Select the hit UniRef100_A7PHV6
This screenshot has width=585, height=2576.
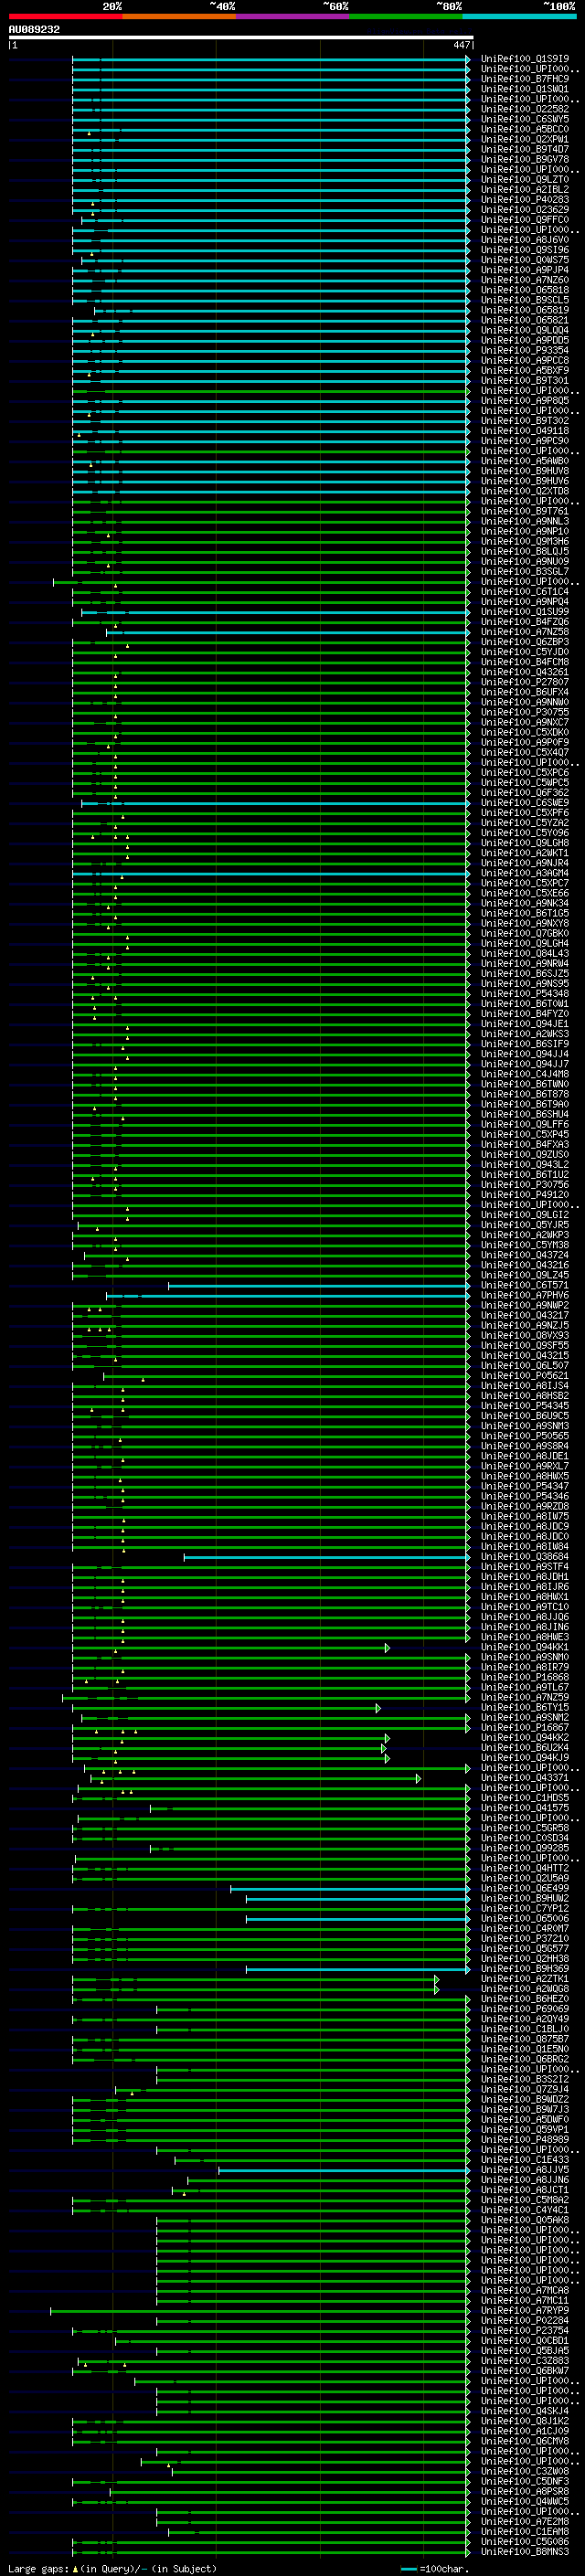[x=525, y=1295]
